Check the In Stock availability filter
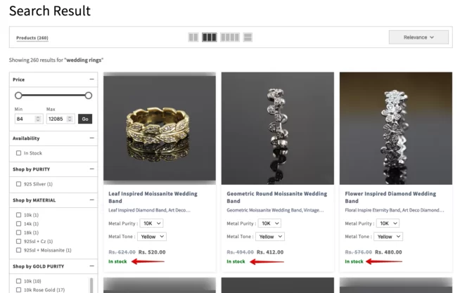460x293 pixels. [x=19, y=153]
